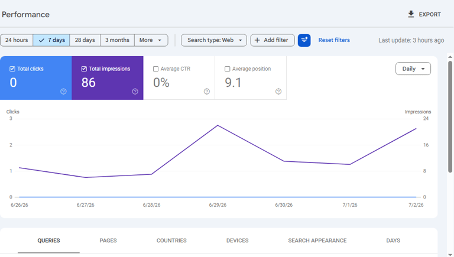Image resolution: width=454 pixels, height=257 pixels.
Task: Select the 24 hours date range
Action: coord(17,40)
